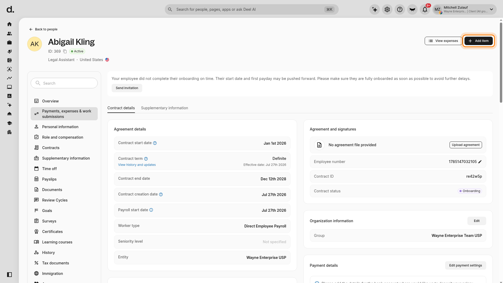
Task: Switch to Supplementary information tab
Action: (x=165, y=108)
